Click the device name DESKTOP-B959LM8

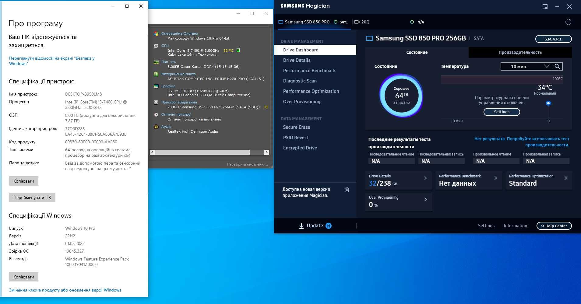coord(83,94)
